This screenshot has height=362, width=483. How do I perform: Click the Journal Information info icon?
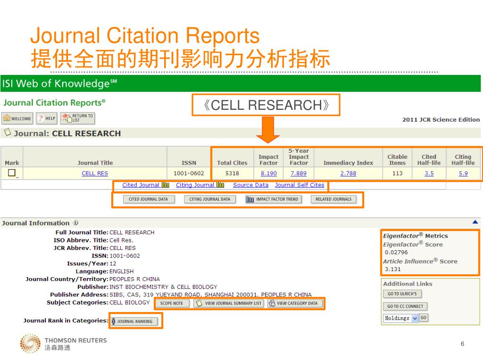[x=75, y=222]
